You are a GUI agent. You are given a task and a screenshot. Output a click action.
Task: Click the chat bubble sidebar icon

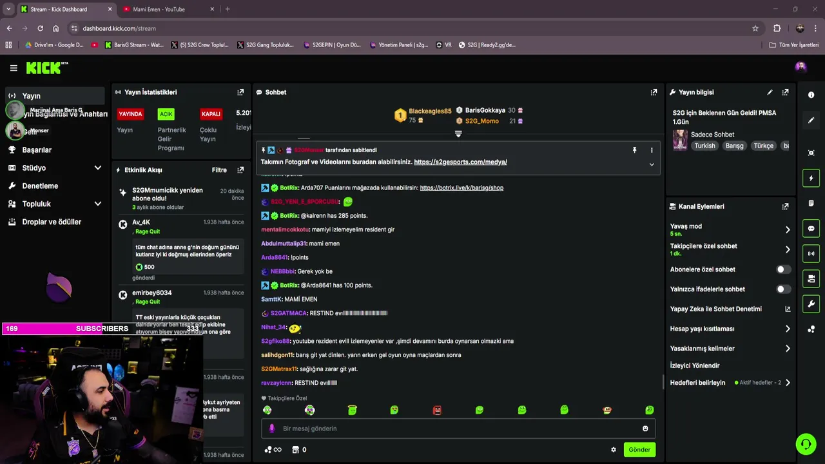(811, 229)
